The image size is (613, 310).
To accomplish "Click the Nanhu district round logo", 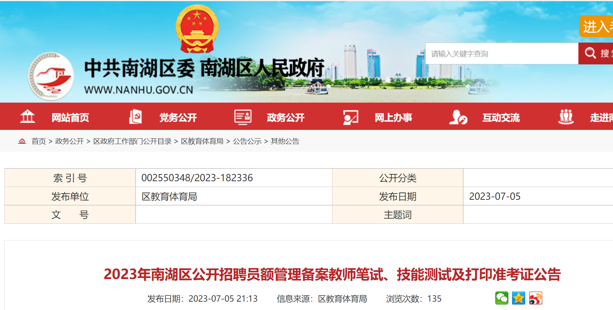I will point(51,76).
